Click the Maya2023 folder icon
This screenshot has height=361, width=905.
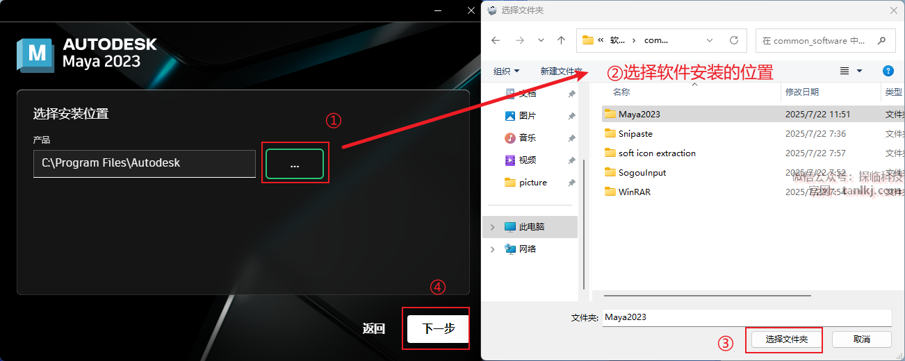coord(610,114)
